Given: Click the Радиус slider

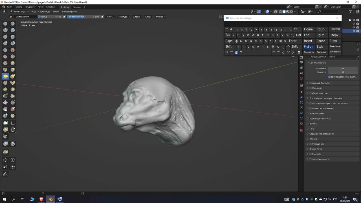Looking at the screenshot, I should click(50, 17).
